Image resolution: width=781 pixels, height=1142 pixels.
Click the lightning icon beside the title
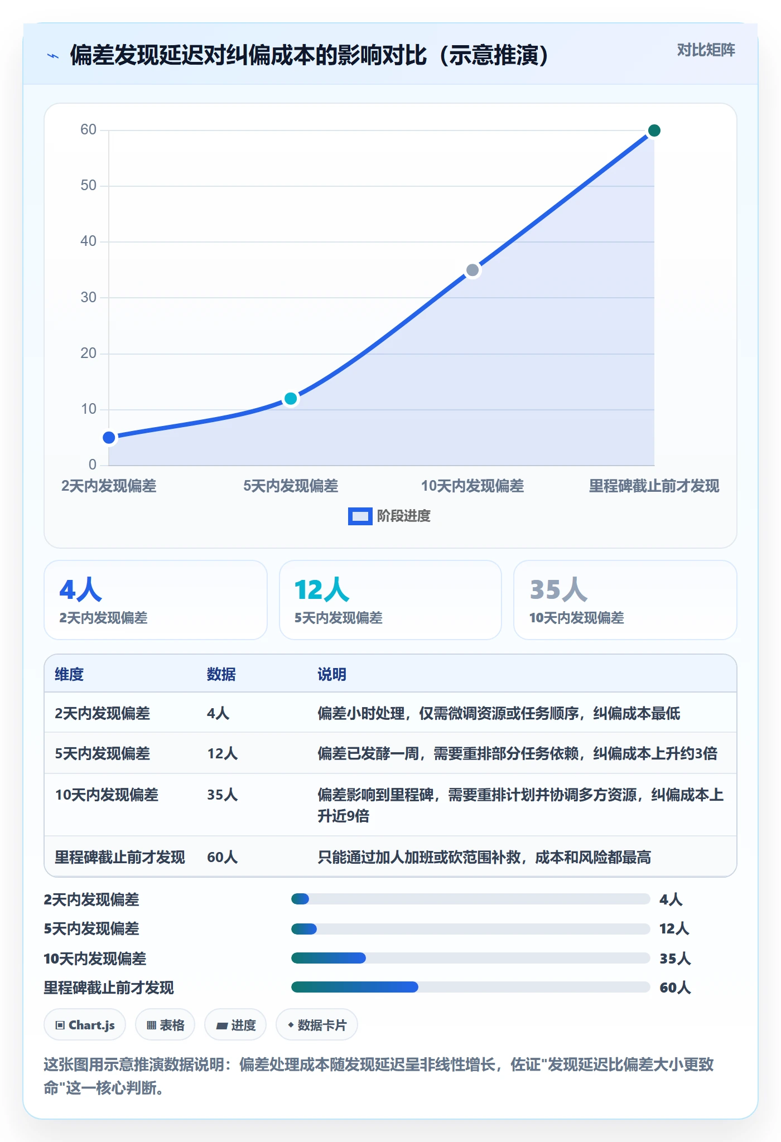pos(53,56)
